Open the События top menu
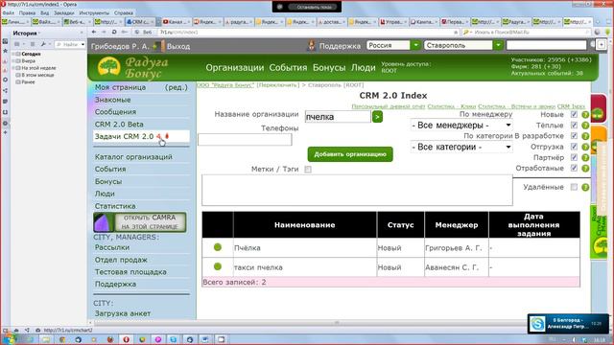Screen dimensions: 614x345 pyautogui.click(x=288, y=68)
